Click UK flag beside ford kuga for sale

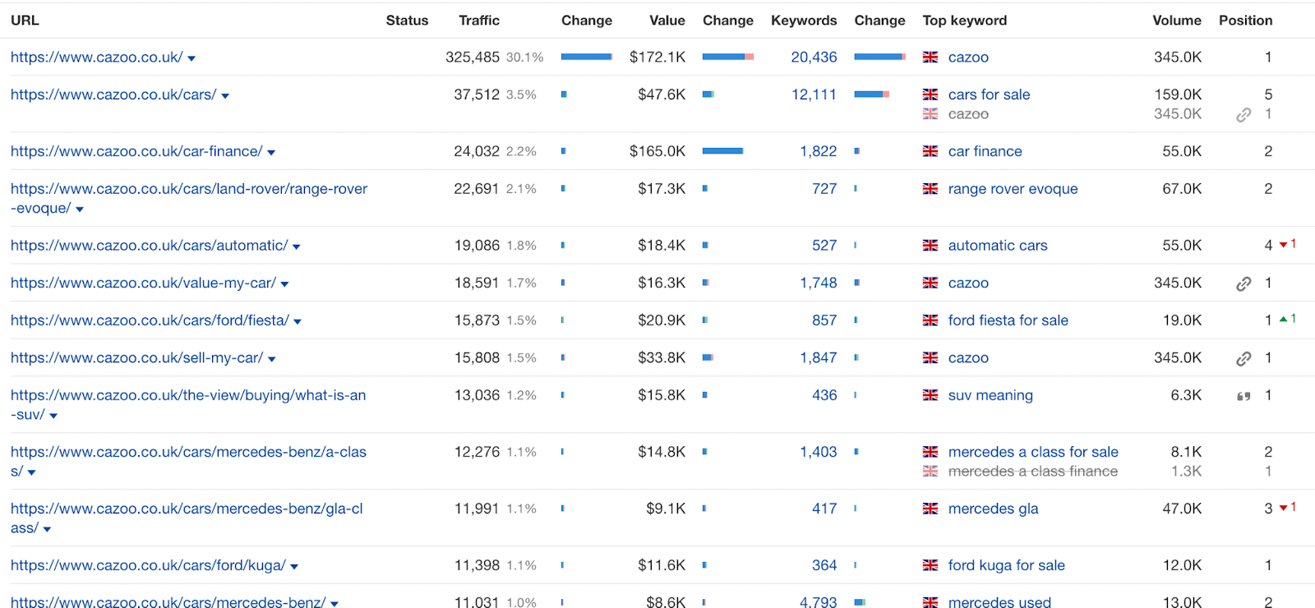pos(930,565)
